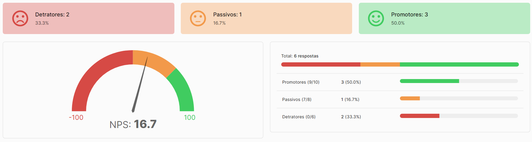
Task: Click the orange Passivos progress bar
Action: click(410, 99)
